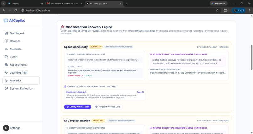Select Analytics in the sidebar
The image size is (253, 134).
tap(21, 80)
